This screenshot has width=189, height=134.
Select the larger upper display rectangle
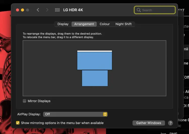tap(94, 61)
